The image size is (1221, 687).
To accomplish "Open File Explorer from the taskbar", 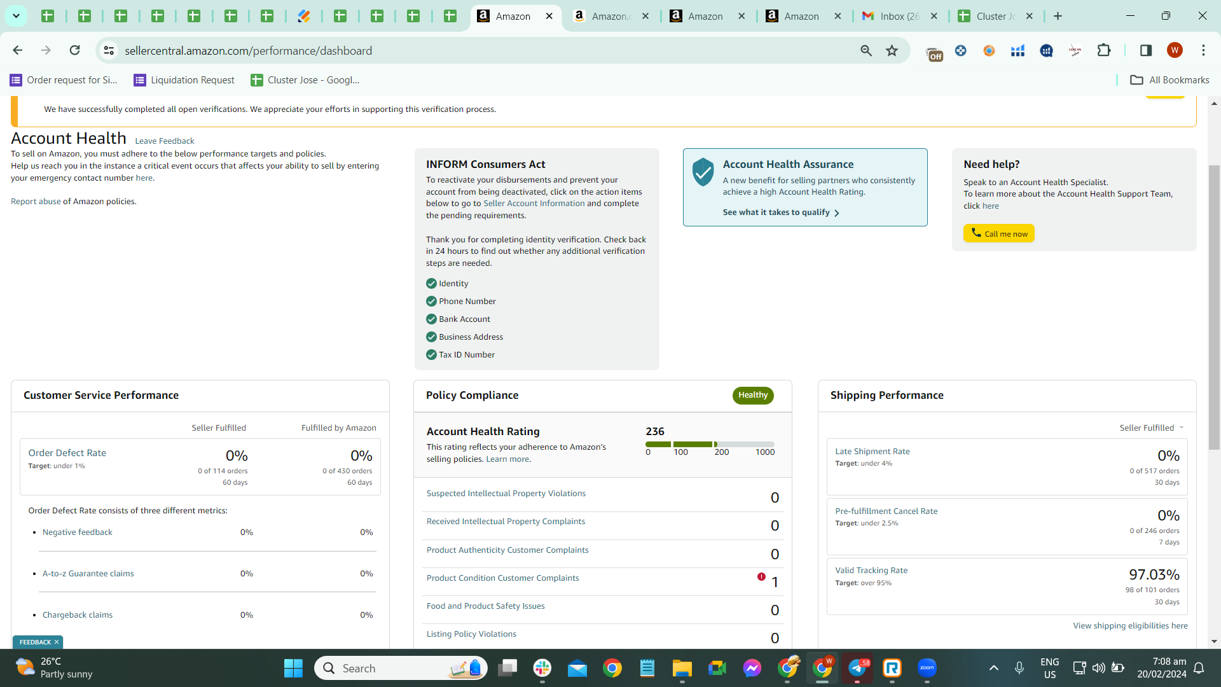I will pyautogui.click(x=682, y=668).
